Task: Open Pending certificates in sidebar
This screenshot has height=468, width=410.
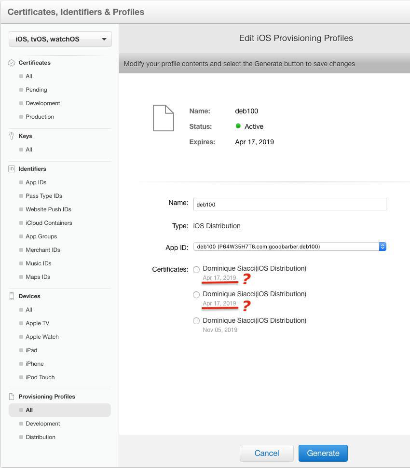Action: pyautogui.click(x=36, y=90)
